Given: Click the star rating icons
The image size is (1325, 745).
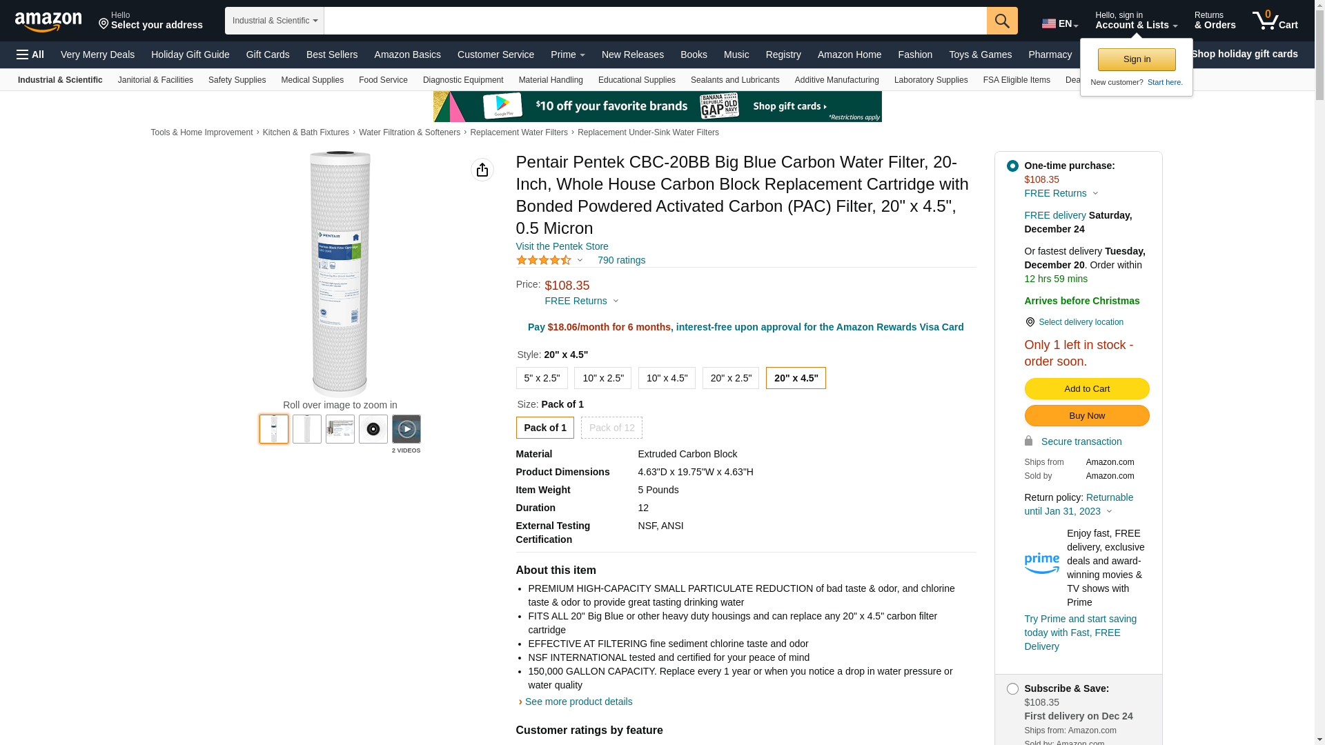Looking at the screenshot, I should coord(544,260).
